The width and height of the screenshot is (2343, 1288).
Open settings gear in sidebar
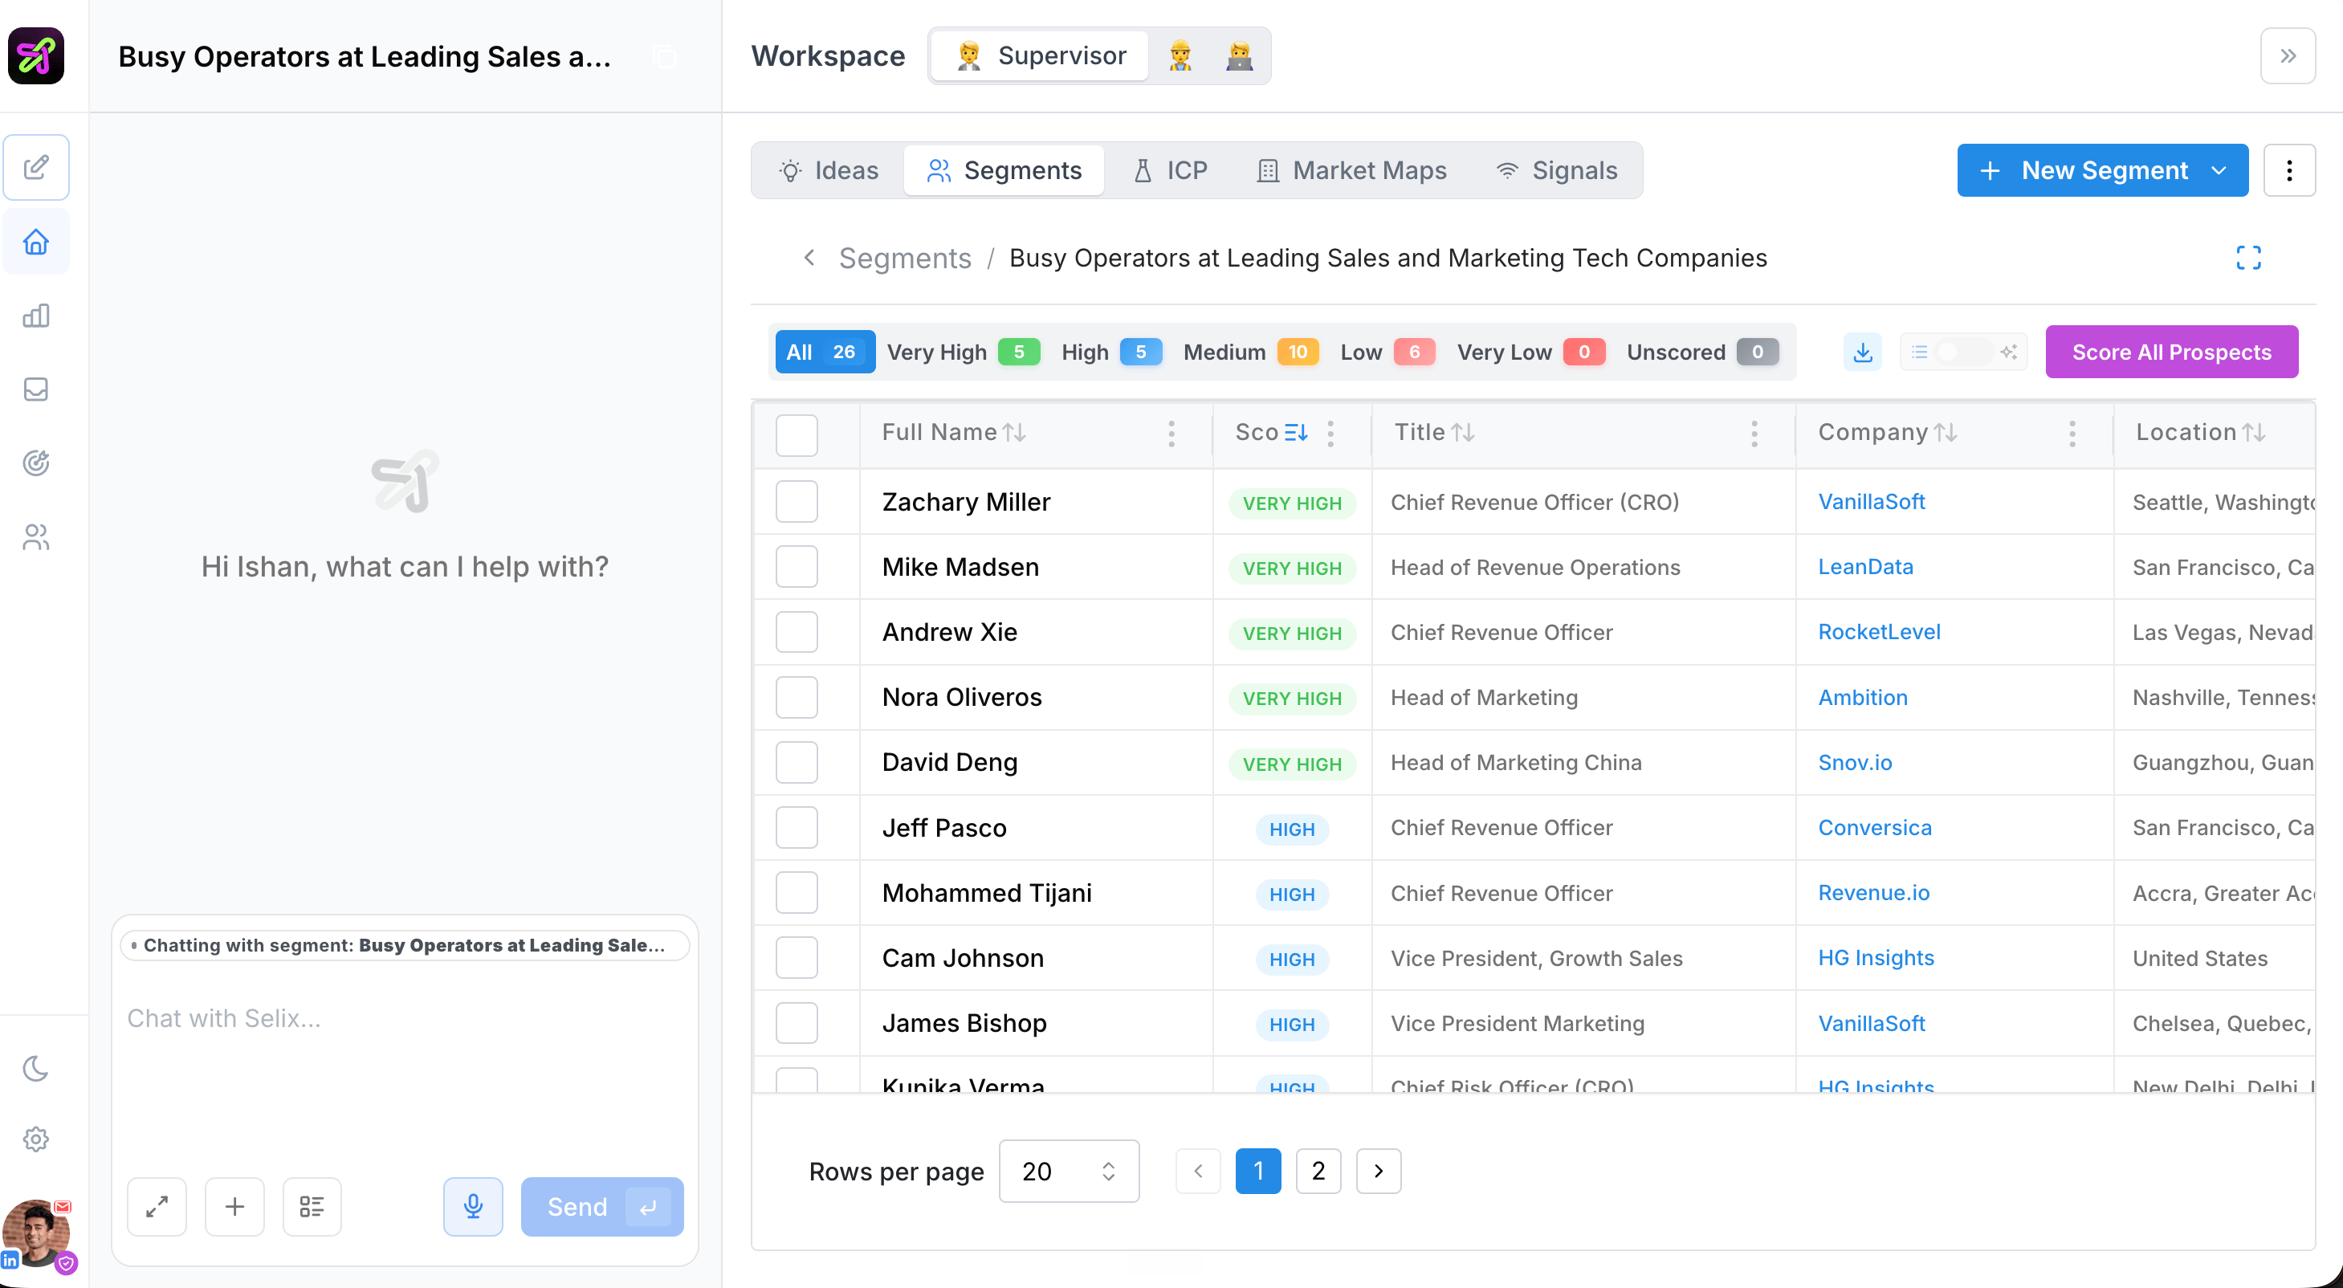36,1139
